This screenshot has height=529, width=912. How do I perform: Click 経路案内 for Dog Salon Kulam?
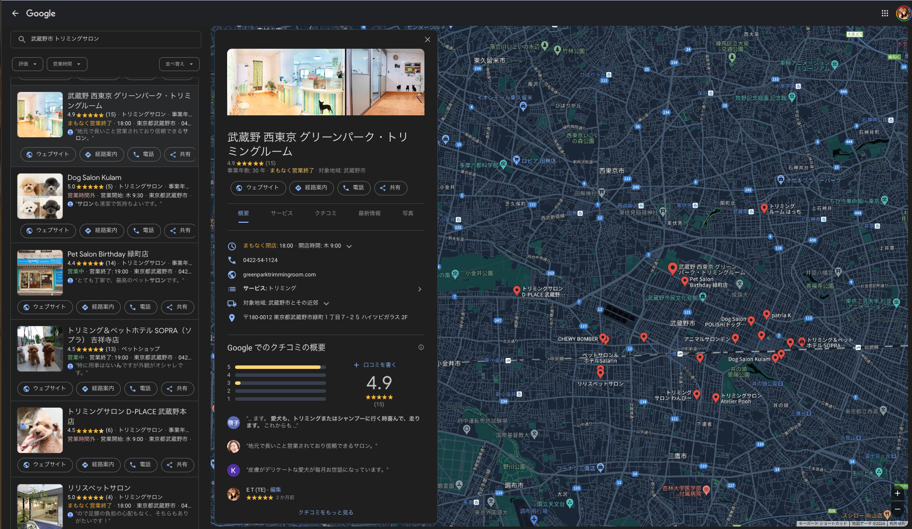click(101, 230)
